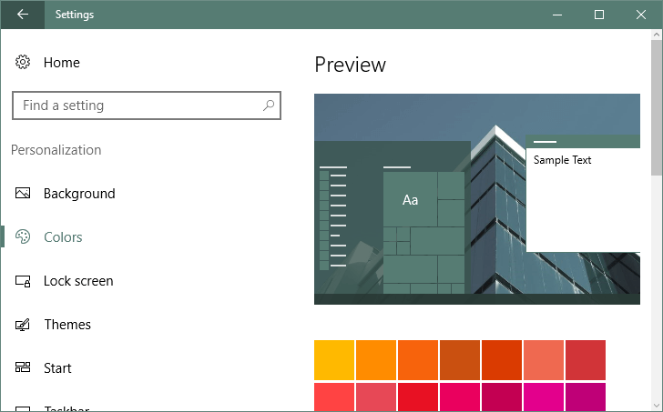Open the Start personalization page
Image resolution: width=663 pixels, height=412 pixels.
click(x=57, y=368)
